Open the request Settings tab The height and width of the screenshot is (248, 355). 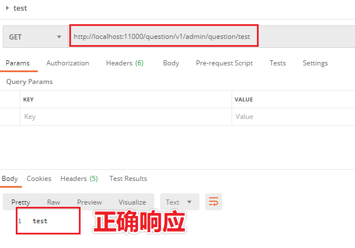[315, 63]
